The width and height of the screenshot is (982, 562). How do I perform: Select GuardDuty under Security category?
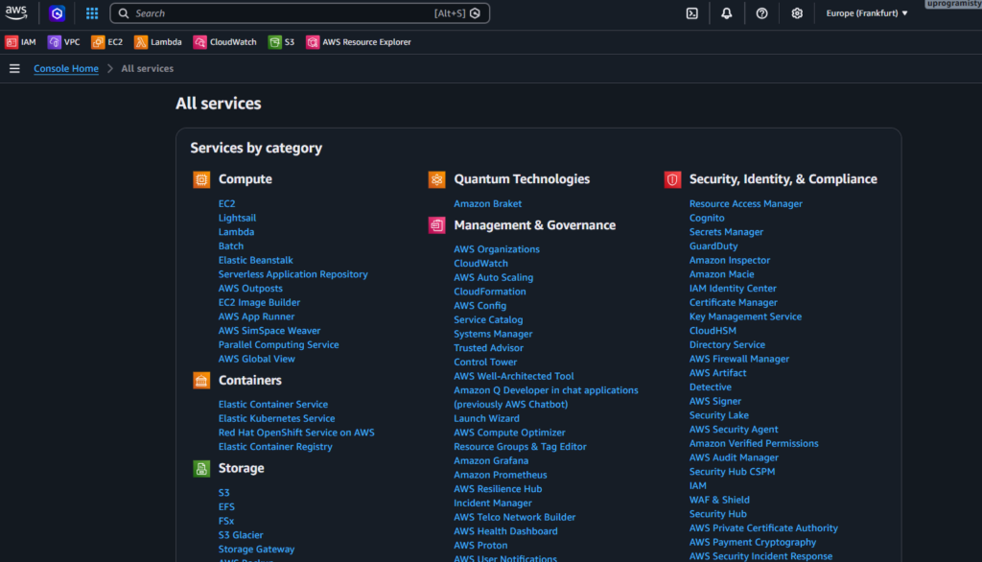[713, 246]
